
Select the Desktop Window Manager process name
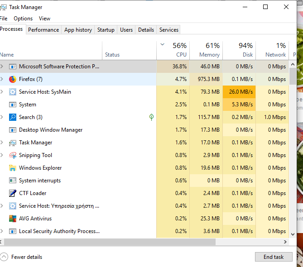tap(51, 130)
